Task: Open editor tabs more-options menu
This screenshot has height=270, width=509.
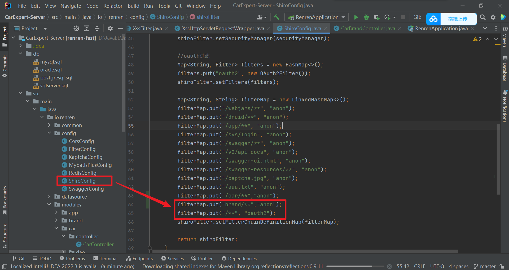Action: tap(496, 28)
